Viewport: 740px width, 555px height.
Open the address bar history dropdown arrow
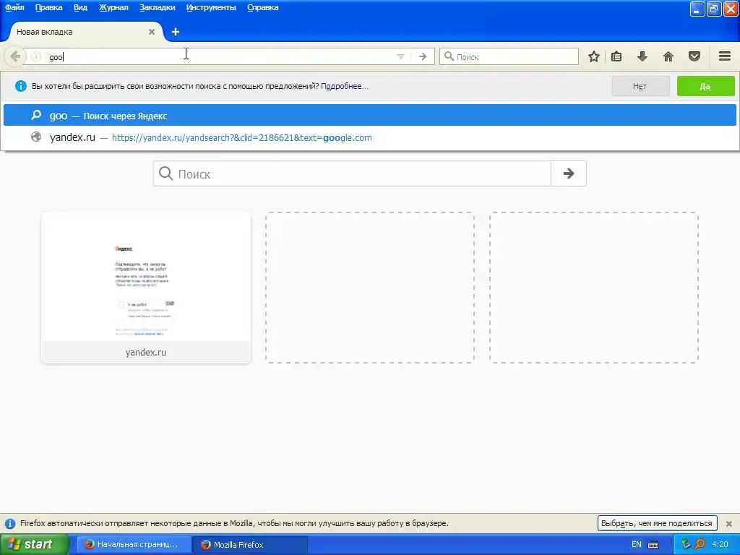pyautogui.click(x=400, y=56)
